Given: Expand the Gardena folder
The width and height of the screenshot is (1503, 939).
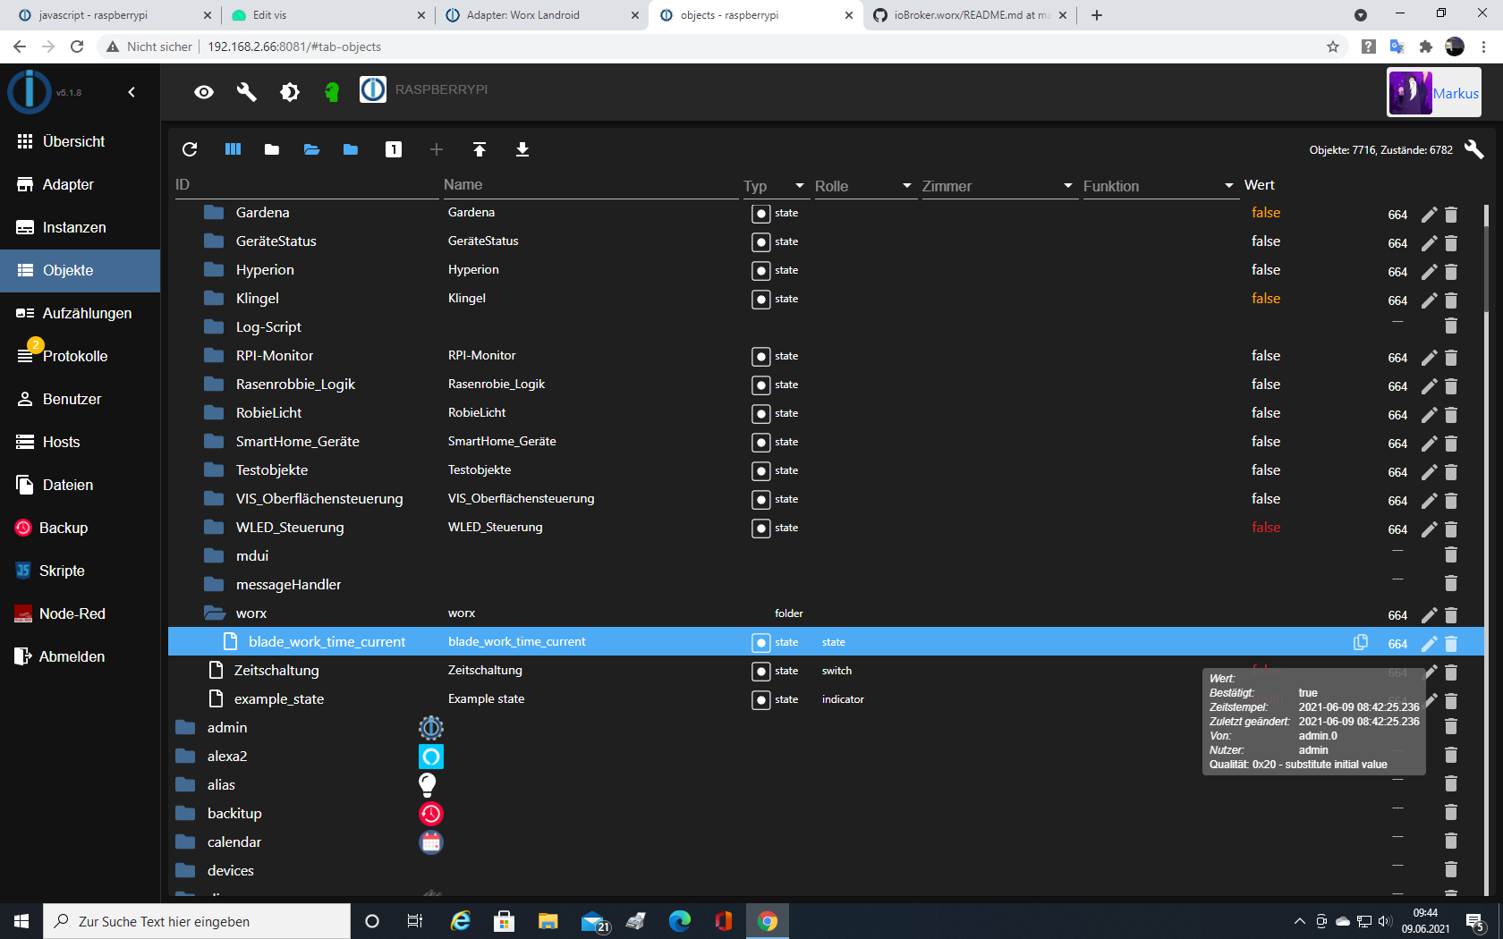Looking at the screenshot, I should click(x=214, y=213).
